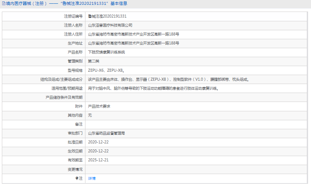Click the header title 境内医疗器械（注册）

click(x=27, y=4)
